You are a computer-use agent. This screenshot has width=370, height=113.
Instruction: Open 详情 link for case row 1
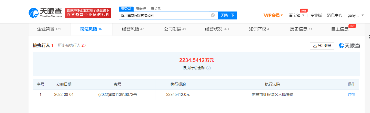(x=351, y=95)
